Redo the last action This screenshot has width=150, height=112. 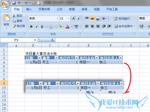click(26, 3)
